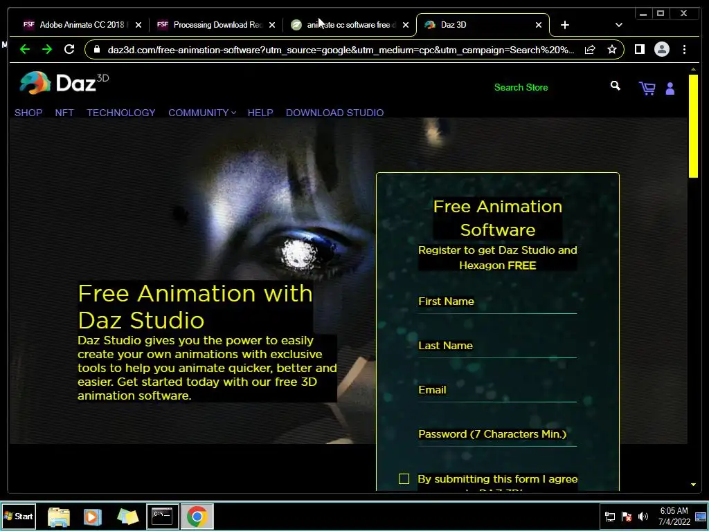Close the Processing Download Request tab
The height and width of the screenshot is (531, 709).
tap(271, 25)
